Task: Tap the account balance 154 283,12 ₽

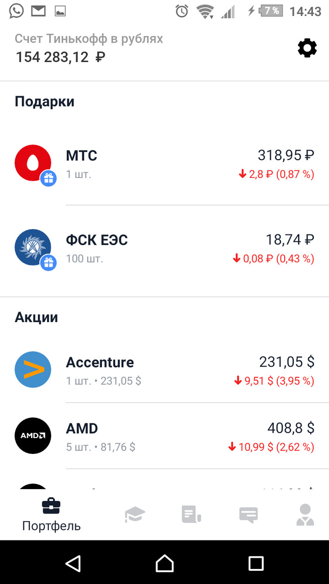Action: (x=60, y=57)
